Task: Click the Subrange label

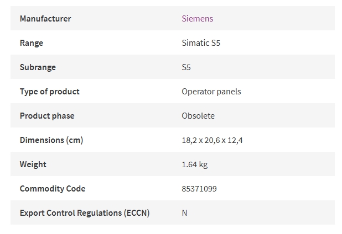Action: tap(38, 67)
